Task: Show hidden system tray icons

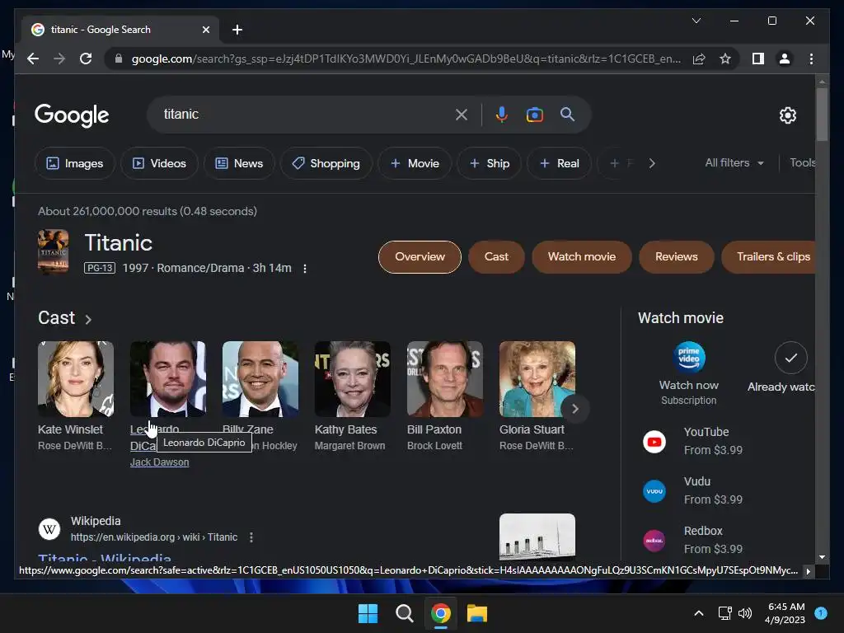Action: pos(699,613)
